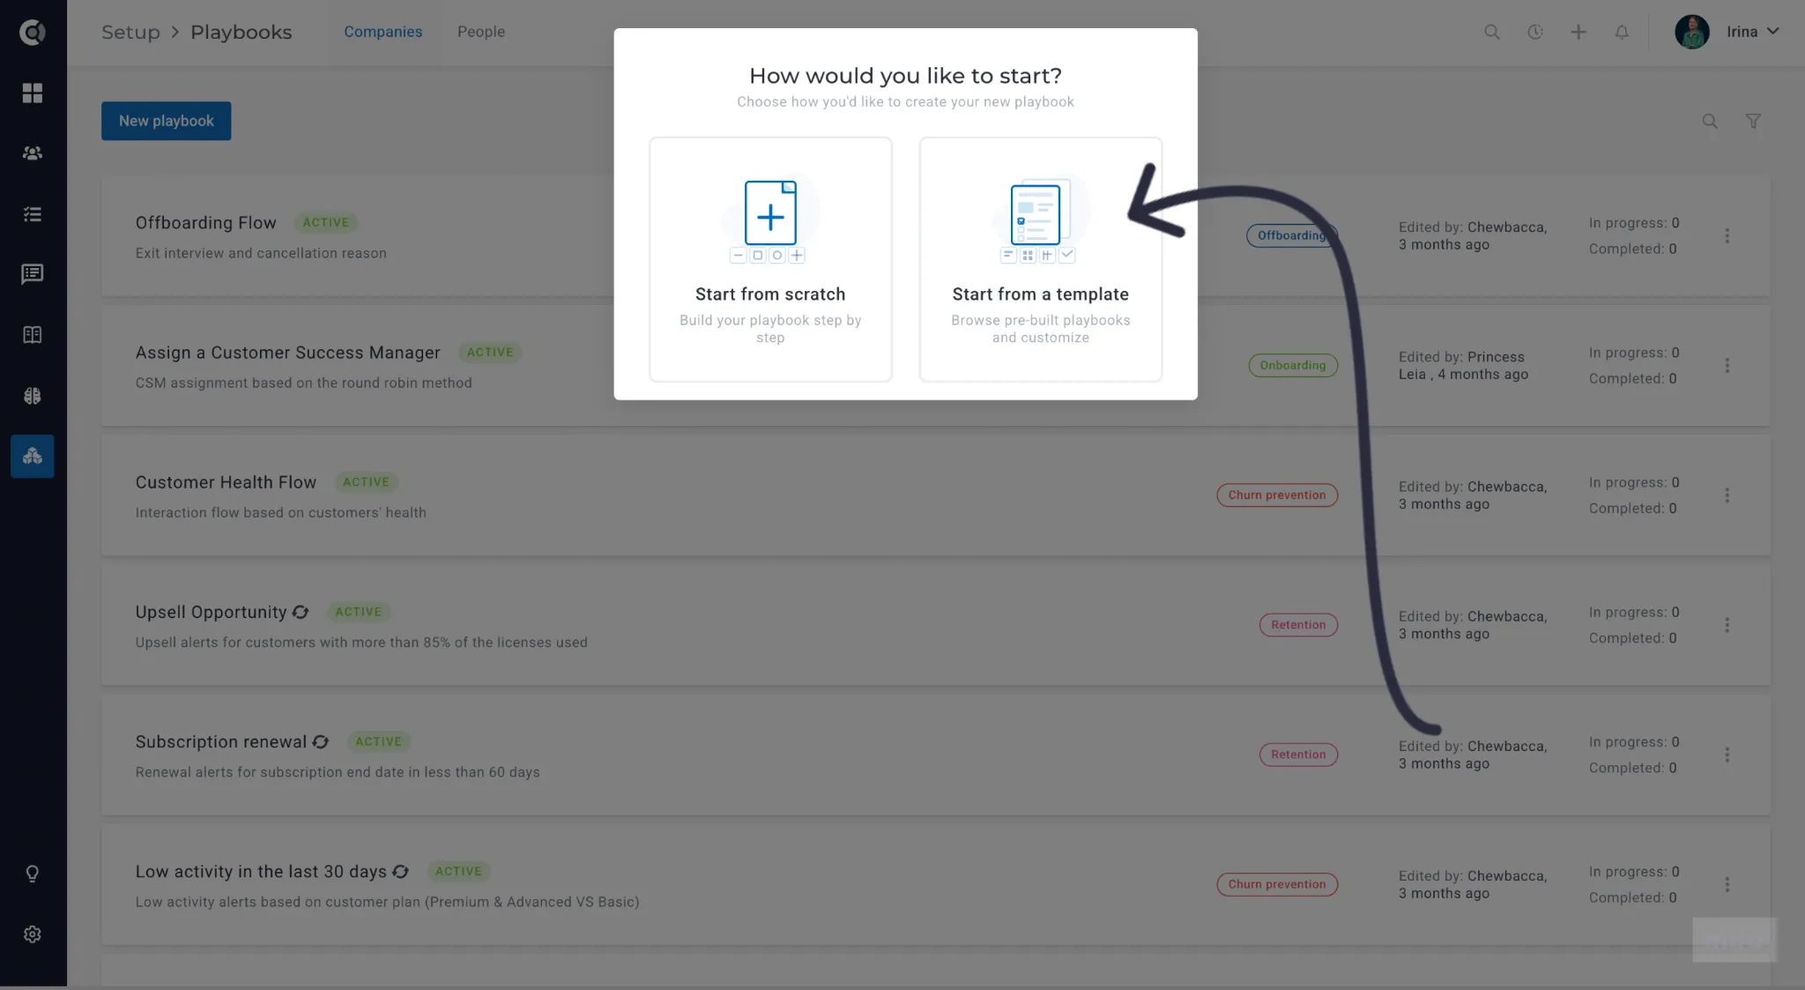Viewport: 1805px width, 990px height.
Task: Select the highlighted playbooks icon in sidebar
Action: click(x=33, y=456)
